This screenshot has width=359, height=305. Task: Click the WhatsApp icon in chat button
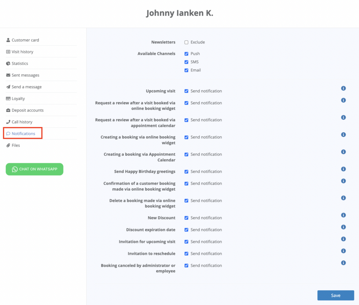15,169
